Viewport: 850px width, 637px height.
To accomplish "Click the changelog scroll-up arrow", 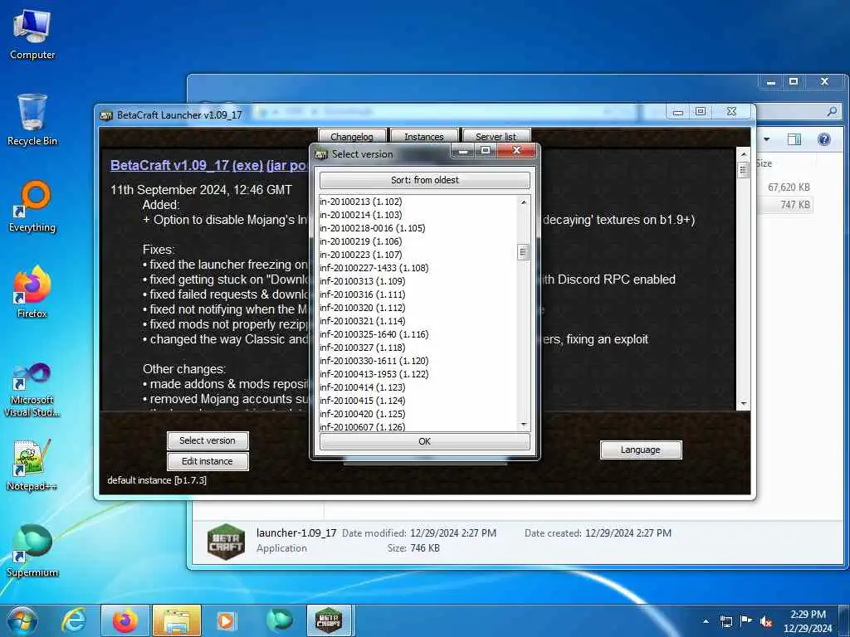I will click(x=743, y=154).
